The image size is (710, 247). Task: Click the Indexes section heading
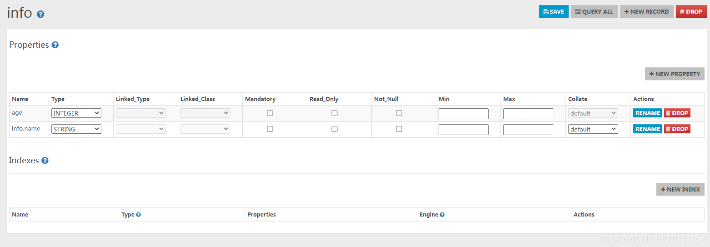(x=24, y=161)
